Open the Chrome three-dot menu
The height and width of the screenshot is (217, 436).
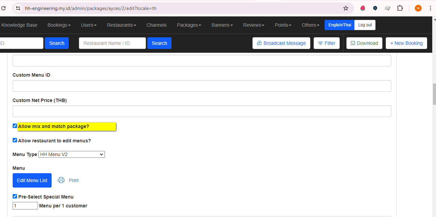(x=430, y=8)
